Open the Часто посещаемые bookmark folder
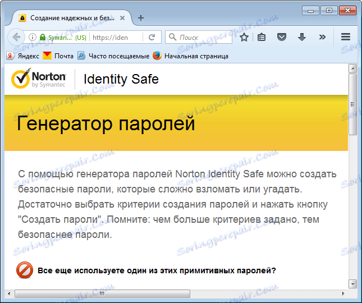This screenshot has height=303, width=362. [x=113, y=56]
